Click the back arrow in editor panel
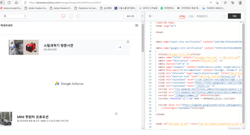This screenshot has height=135, width=250. [150, 16]
